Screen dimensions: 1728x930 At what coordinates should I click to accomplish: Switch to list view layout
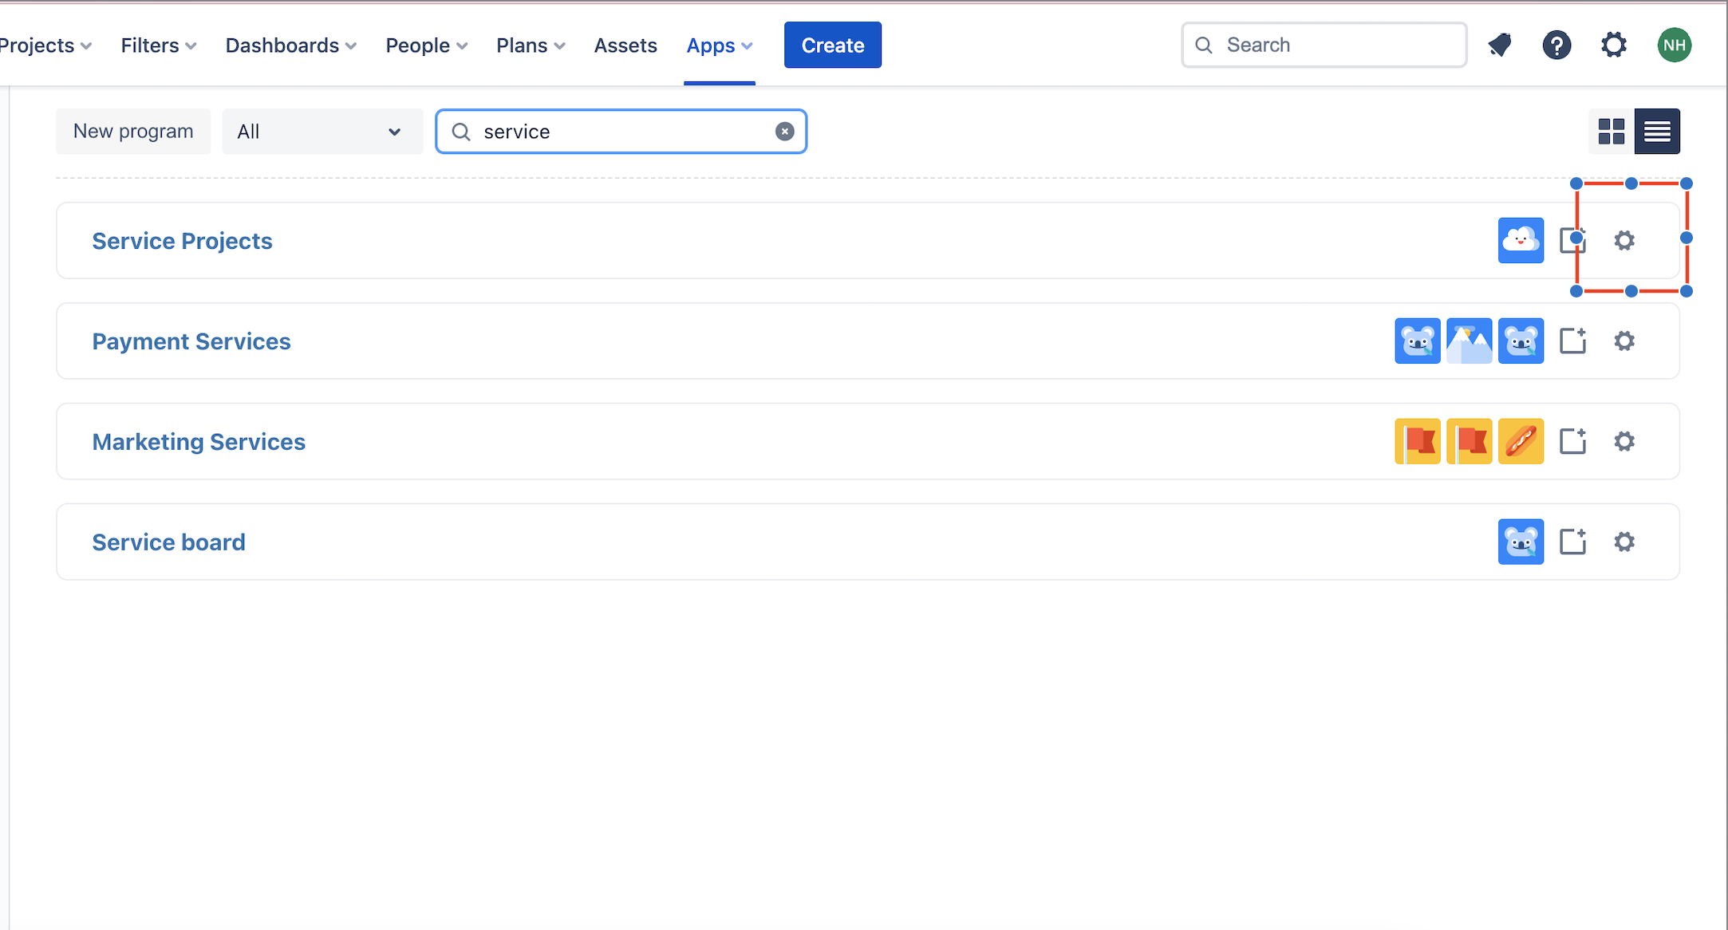1657,132
